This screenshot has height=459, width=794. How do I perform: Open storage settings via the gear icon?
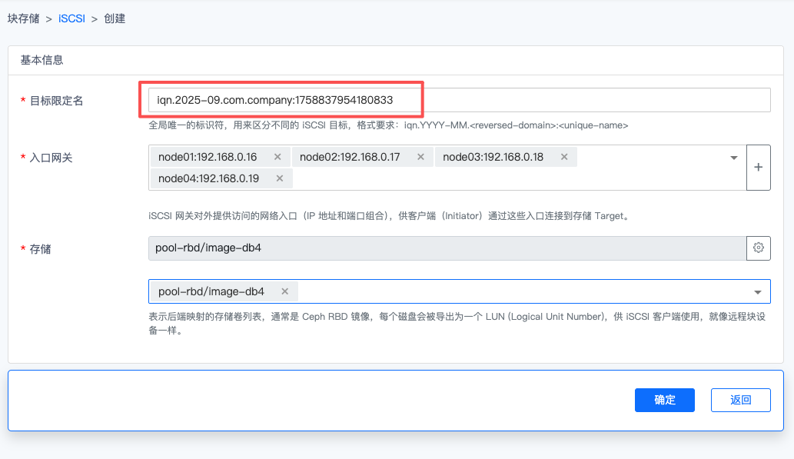pyautogui.click(x=758, y=248)
